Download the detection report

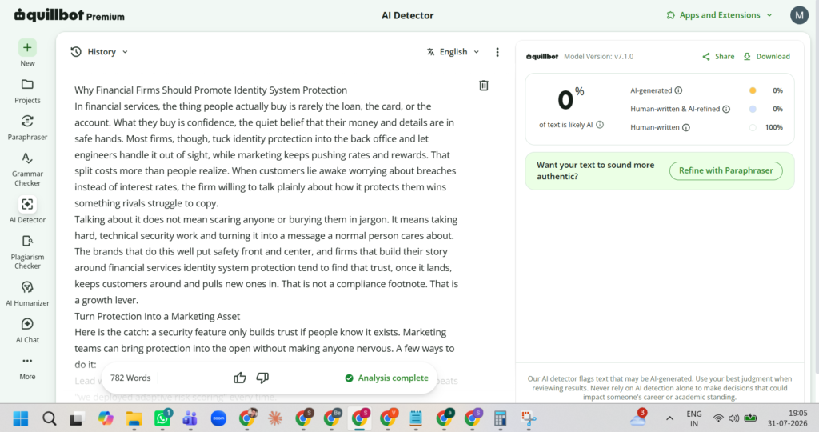(x=767, y=57)
